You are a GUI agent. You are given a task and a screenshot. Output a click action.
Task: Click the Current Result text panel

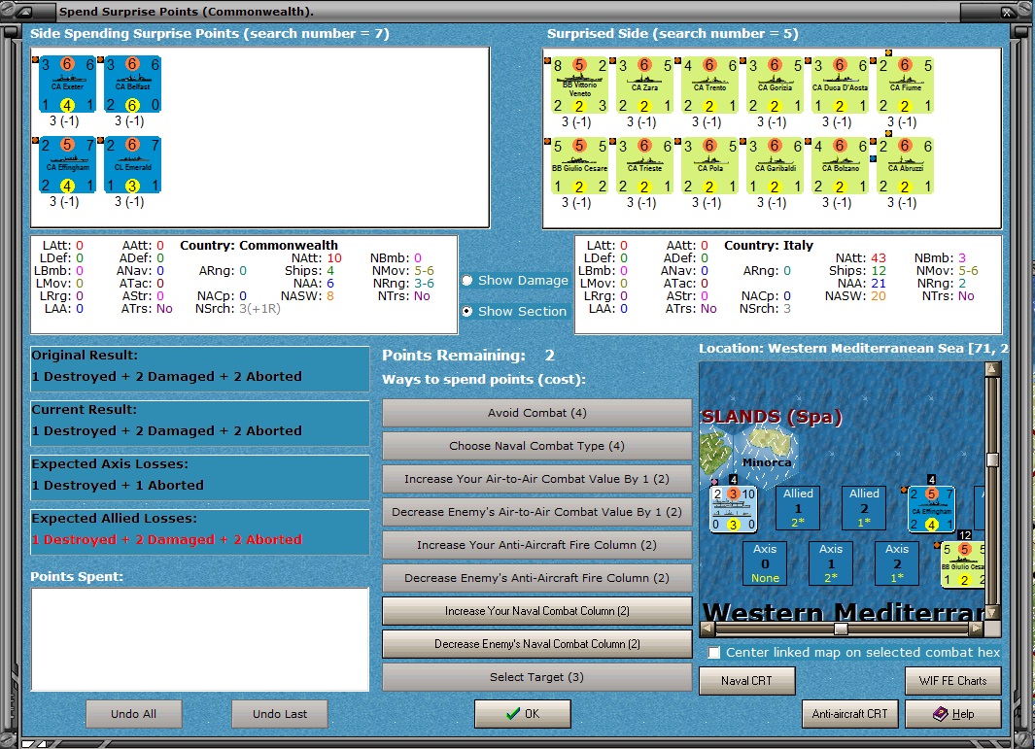[200, 424]
